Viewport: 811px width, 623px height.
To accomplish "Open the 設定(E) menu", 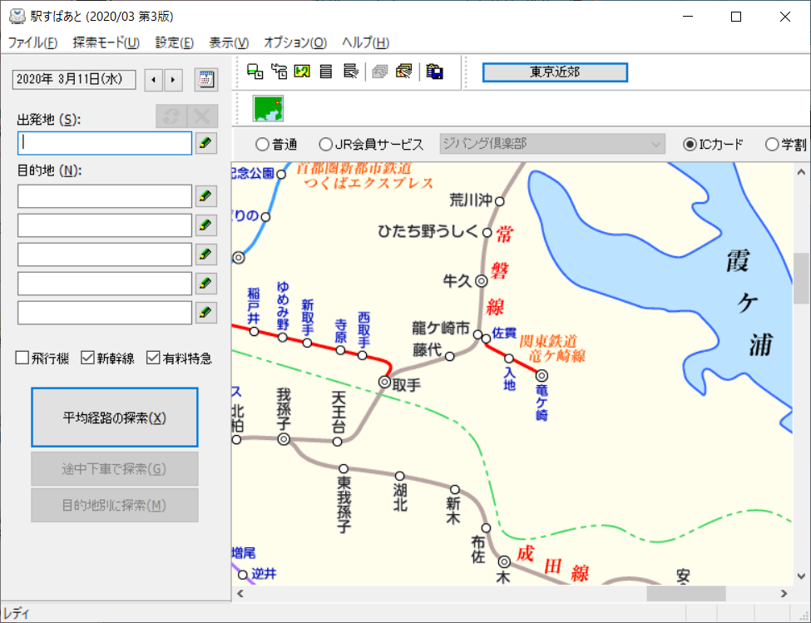I will coord(175,42).
